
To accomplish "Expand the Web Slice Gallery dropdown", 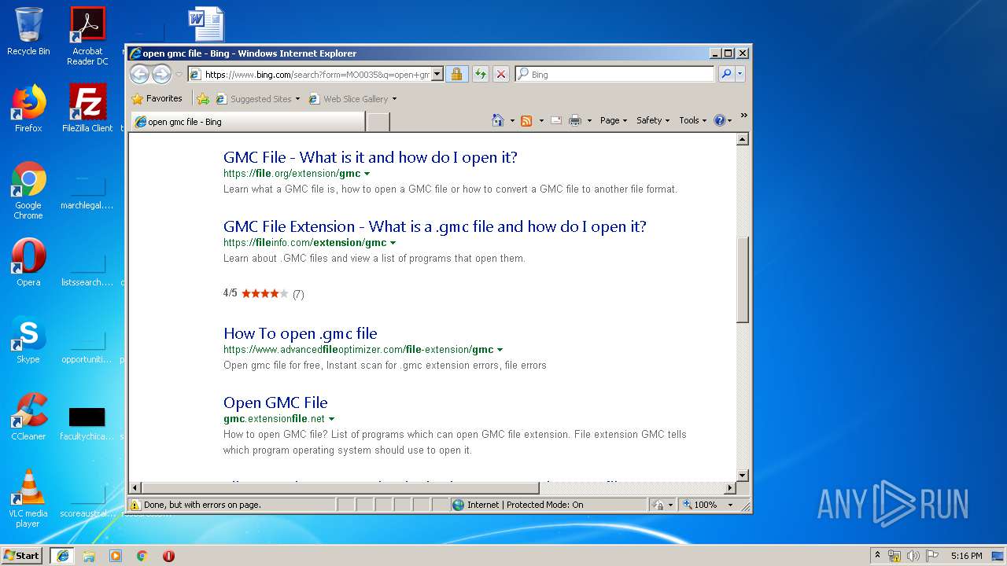I will [x=394, y=99].
